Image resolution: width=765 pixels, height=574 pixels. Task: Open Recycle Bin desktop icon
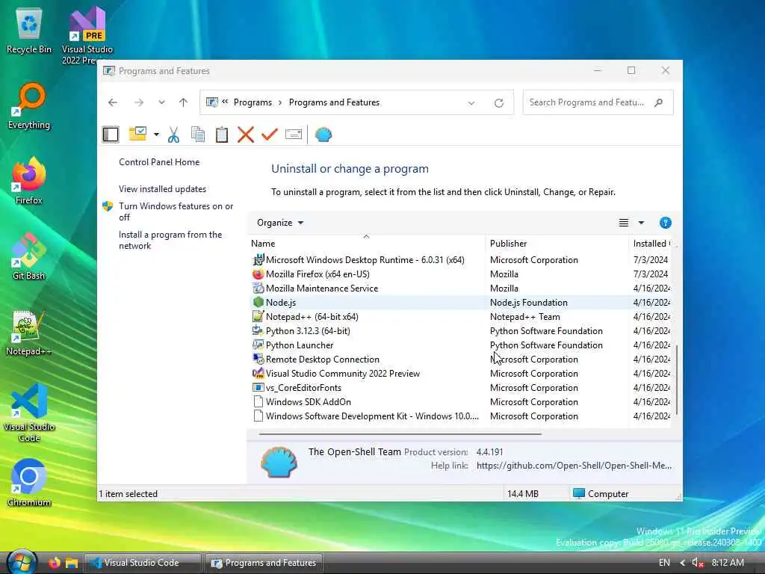29,32
